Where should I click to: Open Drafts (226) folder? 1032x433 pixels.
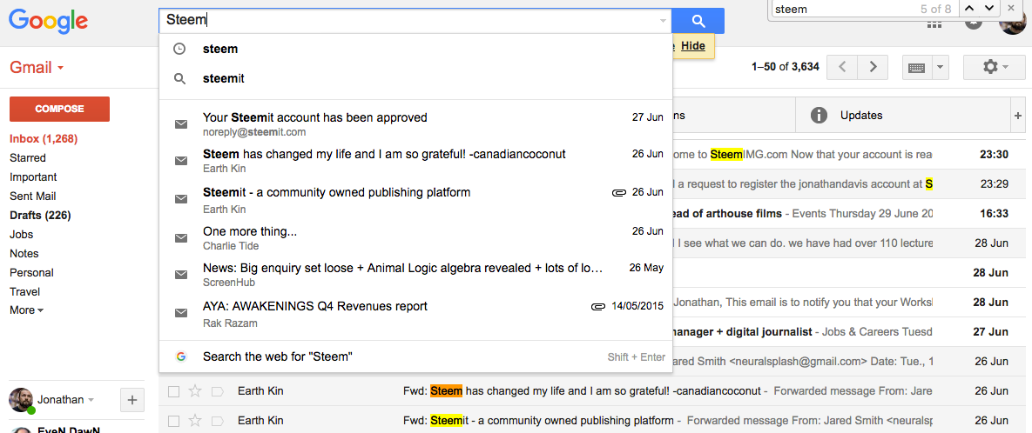(40, 215)
